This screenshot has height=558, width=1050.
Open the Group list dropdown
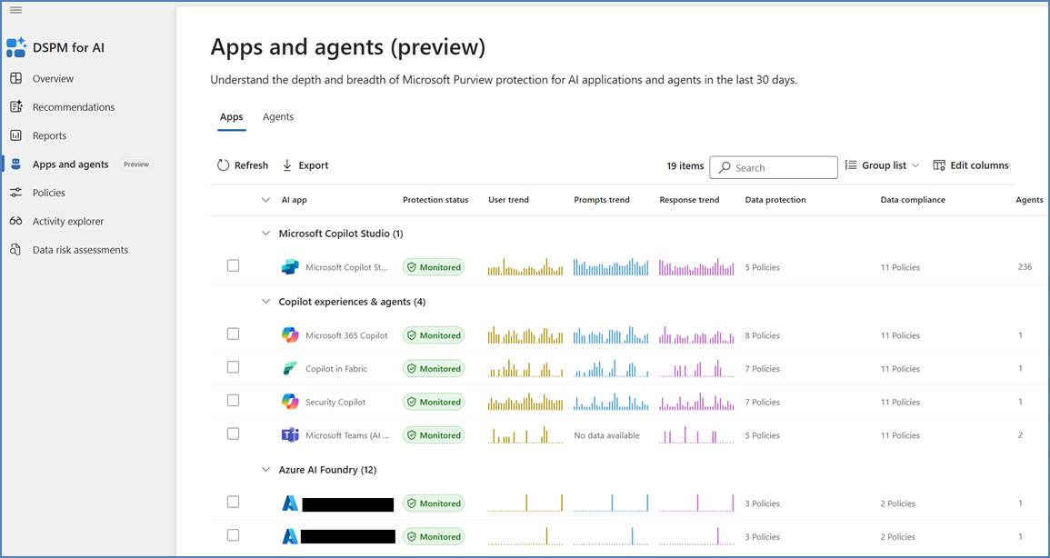[882, 165]
